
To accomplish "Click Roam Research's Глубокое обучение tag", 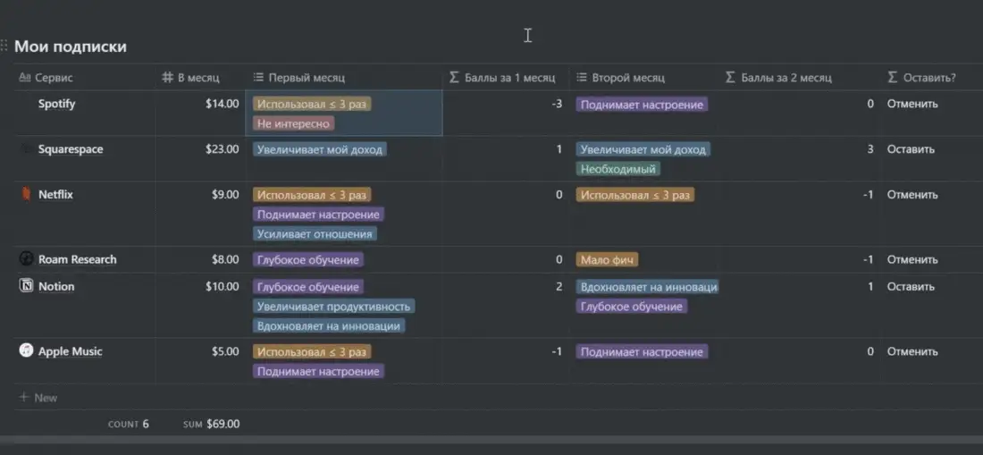I will point(307,259).
